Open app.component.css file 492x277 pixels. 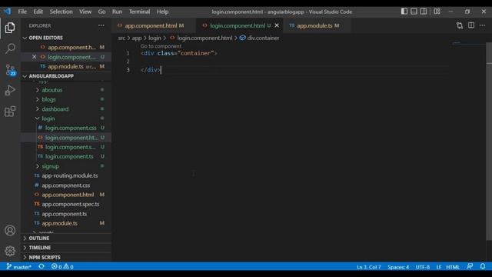[66, 185]
